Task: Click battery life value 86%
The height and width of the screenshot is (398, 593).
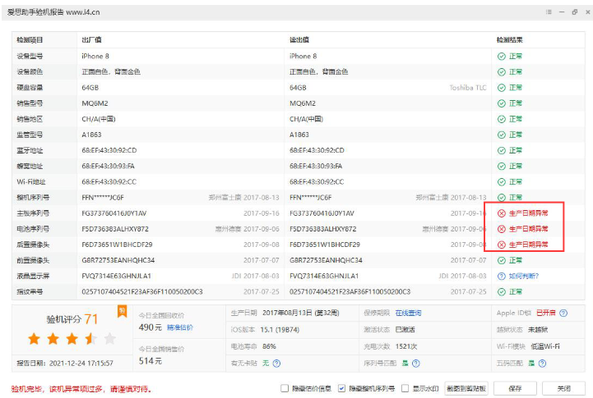Action: pyautogui.click(x=269, y=346)
